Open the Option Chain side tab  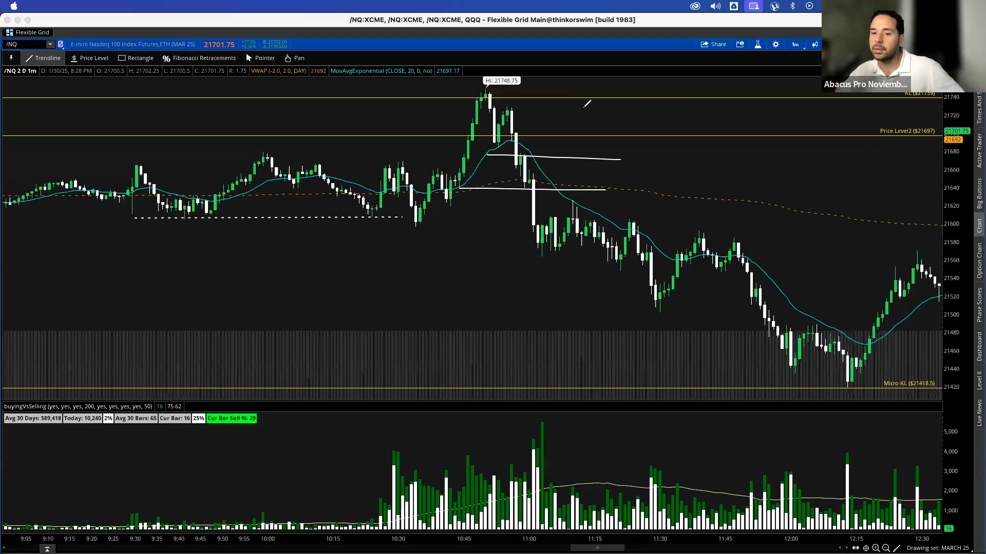point(979,261)
